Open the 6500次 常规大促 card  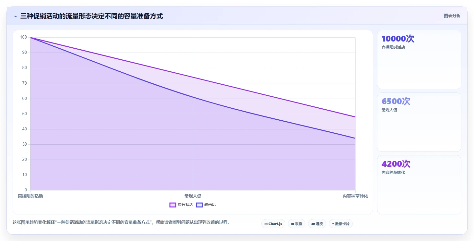click(x=419, y=122)
